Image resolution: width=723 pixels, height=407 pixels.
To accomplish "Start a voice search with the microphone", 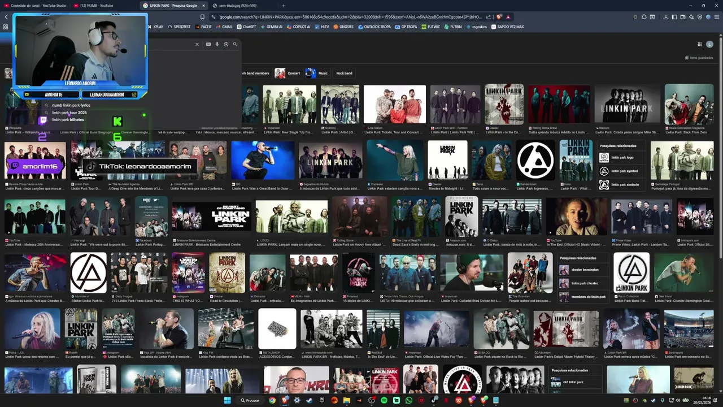I will (x=217, y=44).
